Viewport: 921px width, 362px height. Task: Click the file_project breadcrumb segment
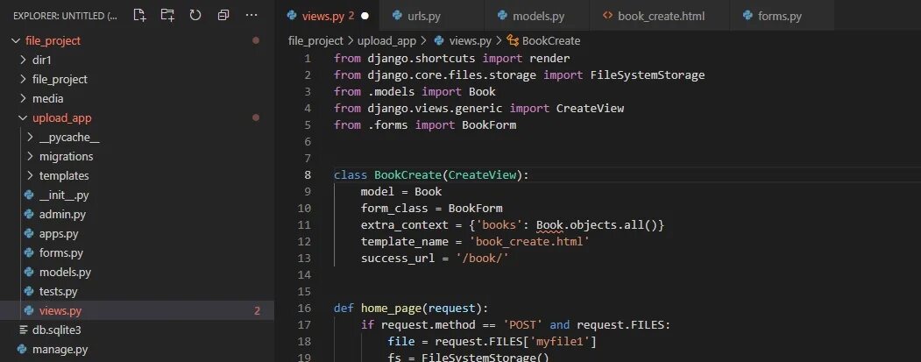click(315, 40)
